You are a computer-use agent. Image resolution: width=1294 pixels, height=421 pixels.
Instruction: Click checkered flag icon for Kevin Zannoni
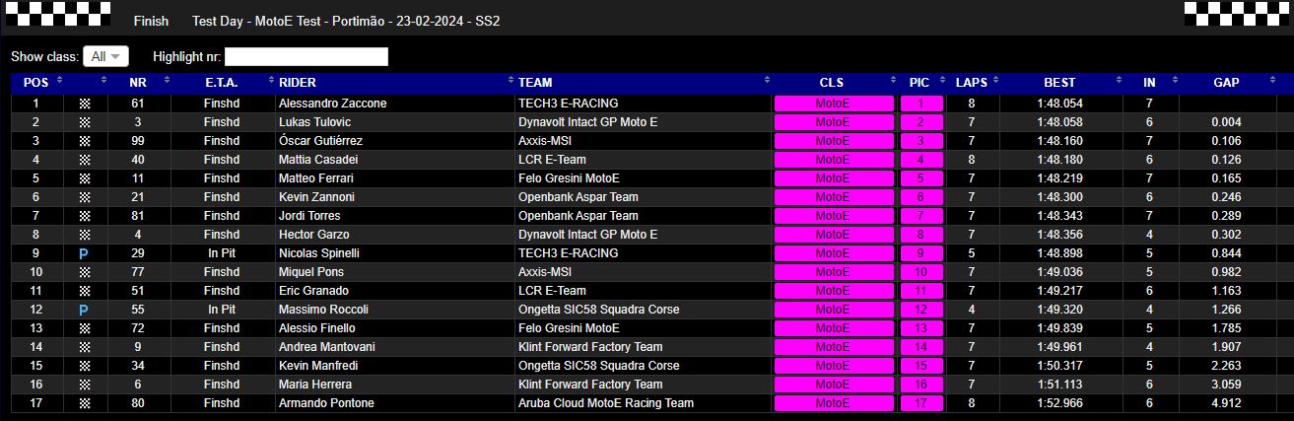[85, 197]
